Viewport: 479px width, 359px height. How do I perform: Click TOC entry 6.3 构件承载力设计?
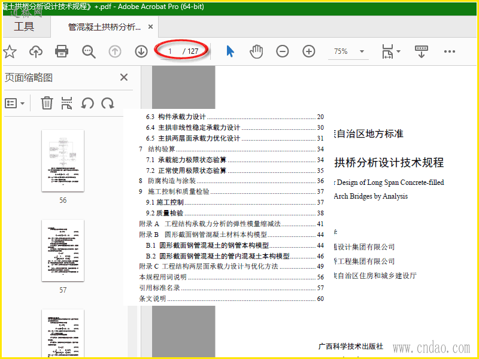[x=235, y=117]
